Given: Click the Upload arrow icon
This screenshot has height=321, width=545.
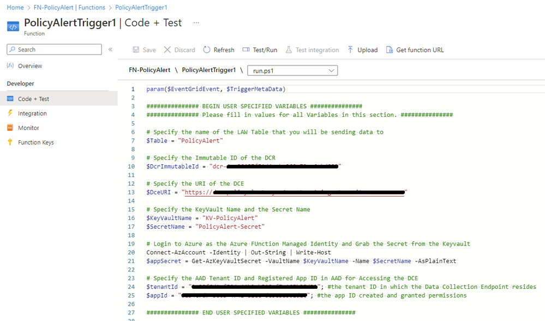Looking at the screenshot, I should click(350, 50).
